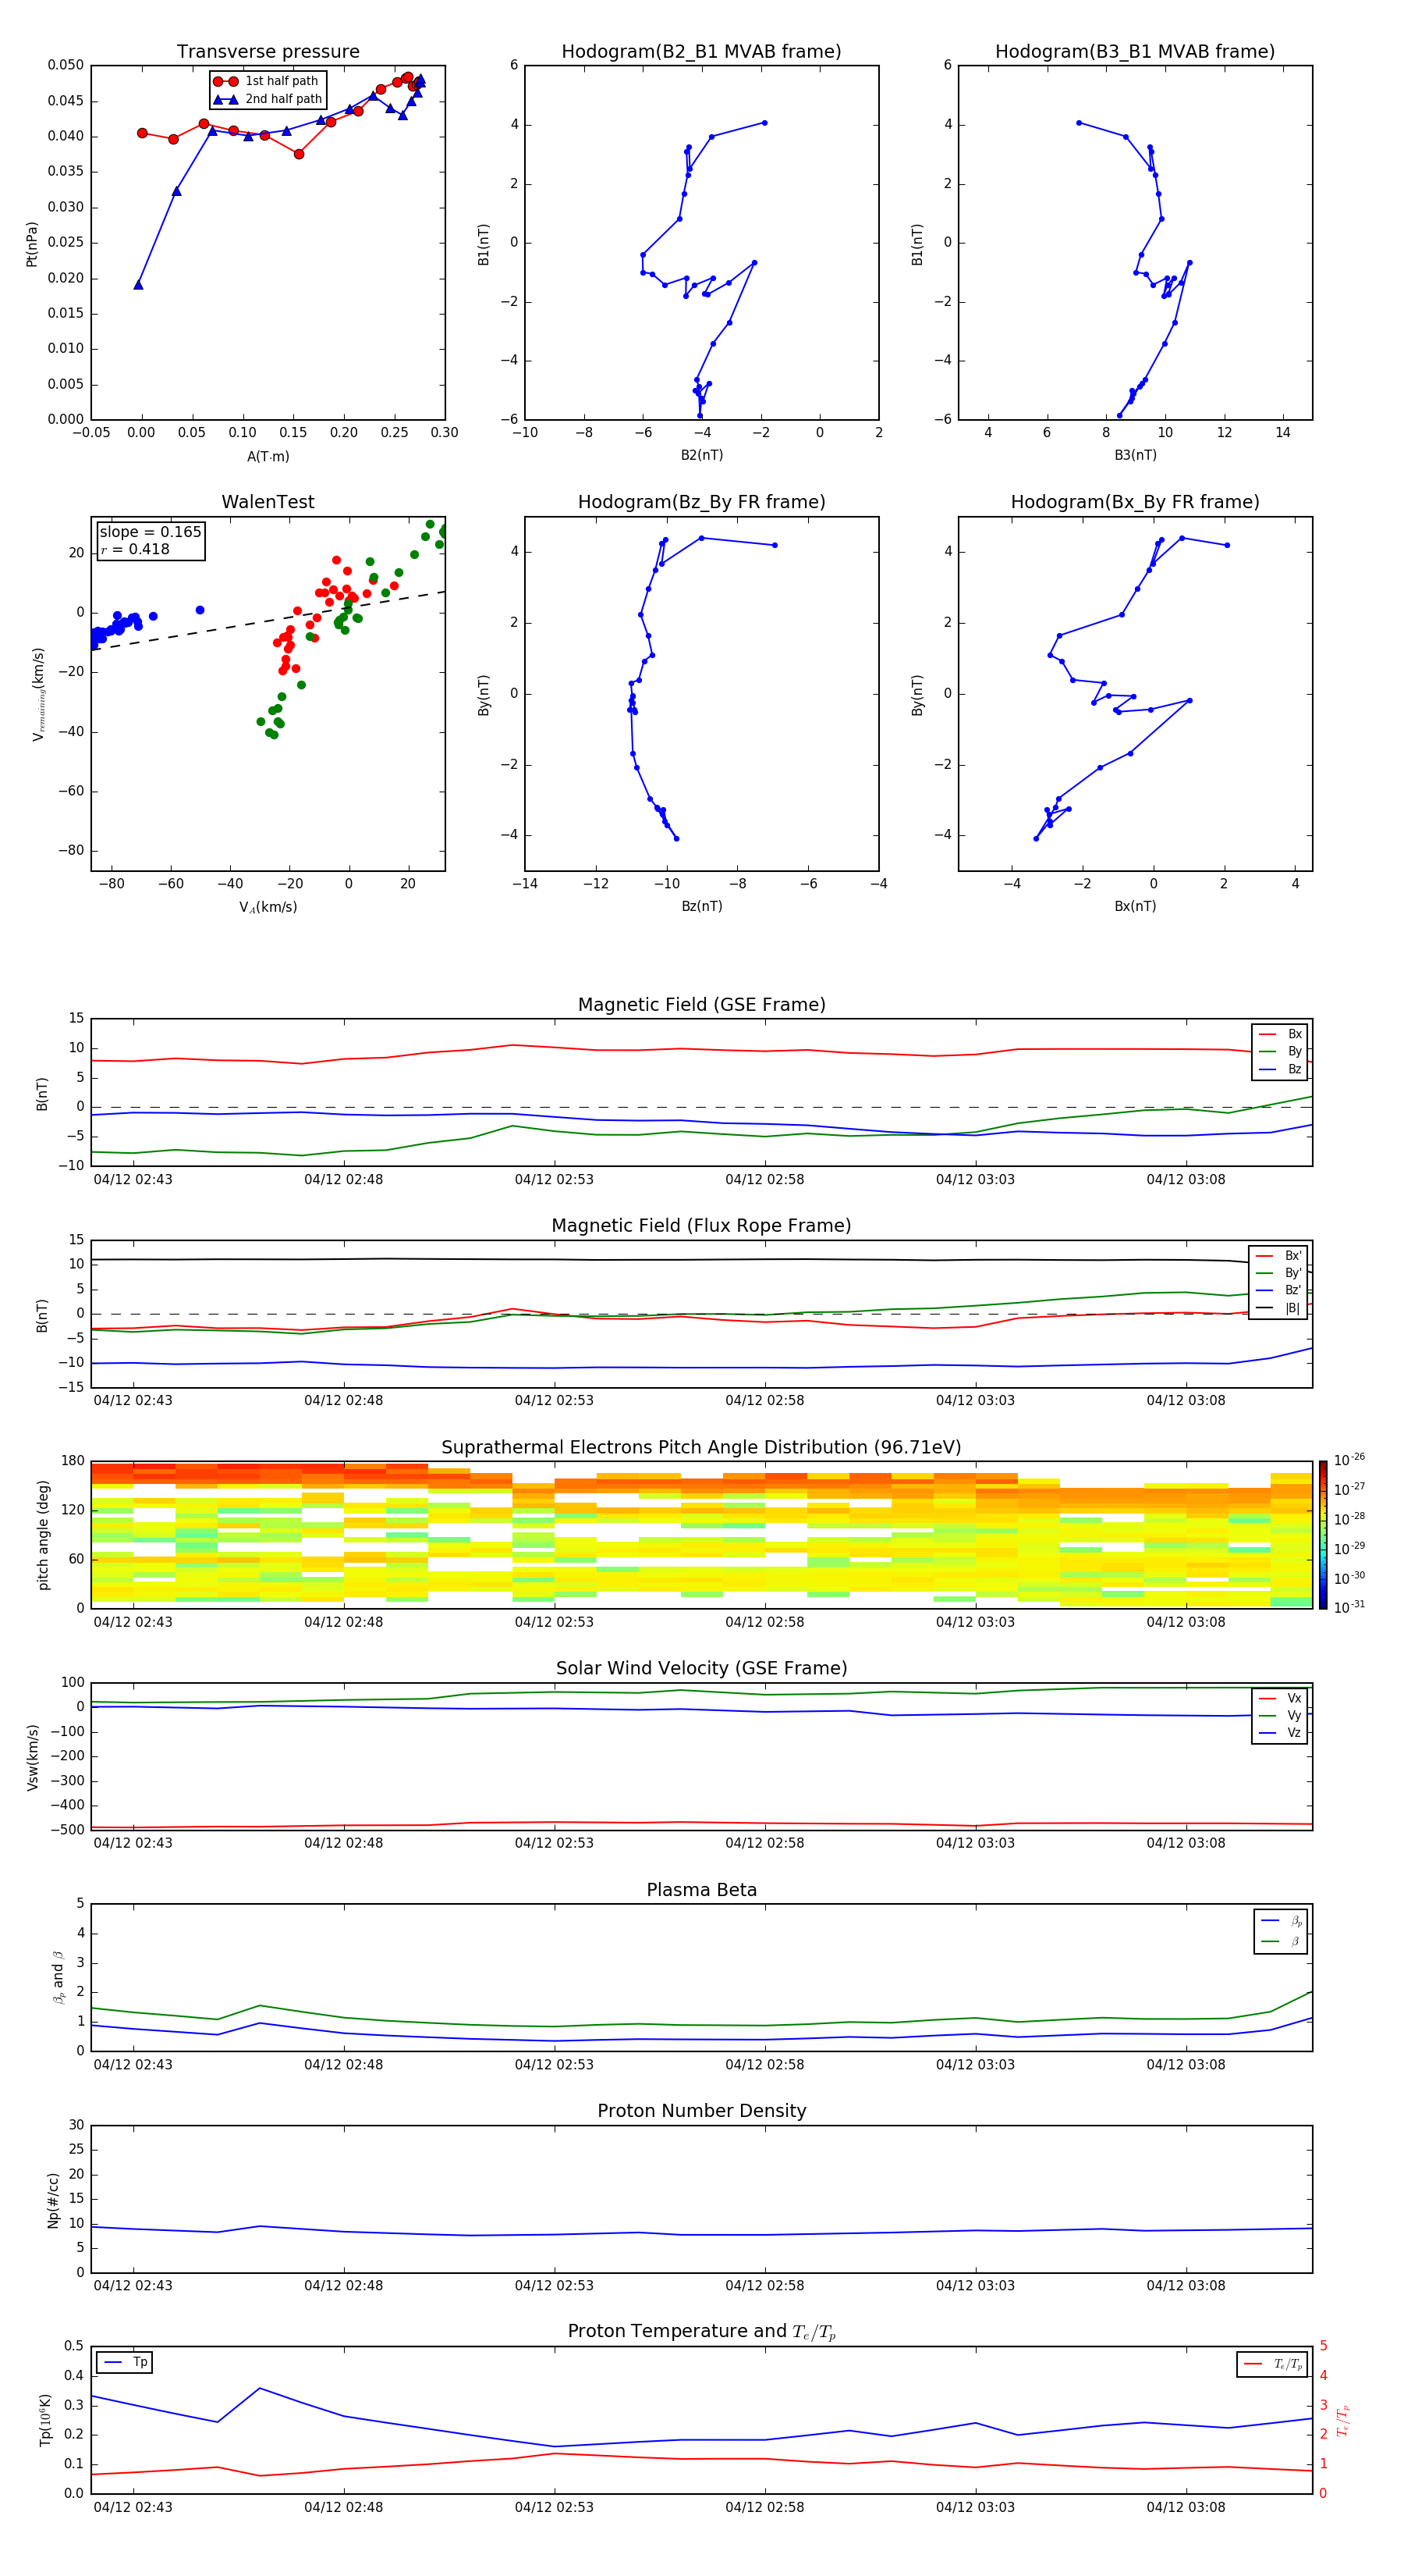Click the Np(#/cc) y-axis label

[x=53, y=2199]
